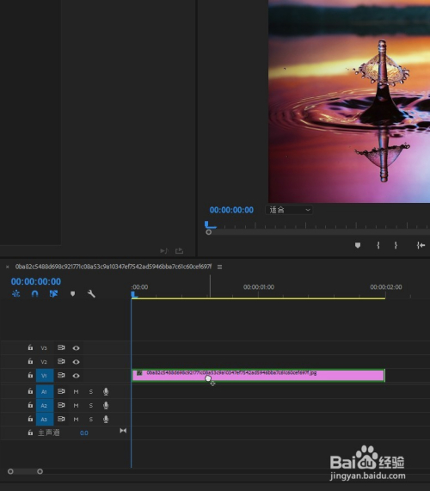Toggle A1 track targeting
The width and height of the screenshot is (430, 491).
[x=45, y=391]
